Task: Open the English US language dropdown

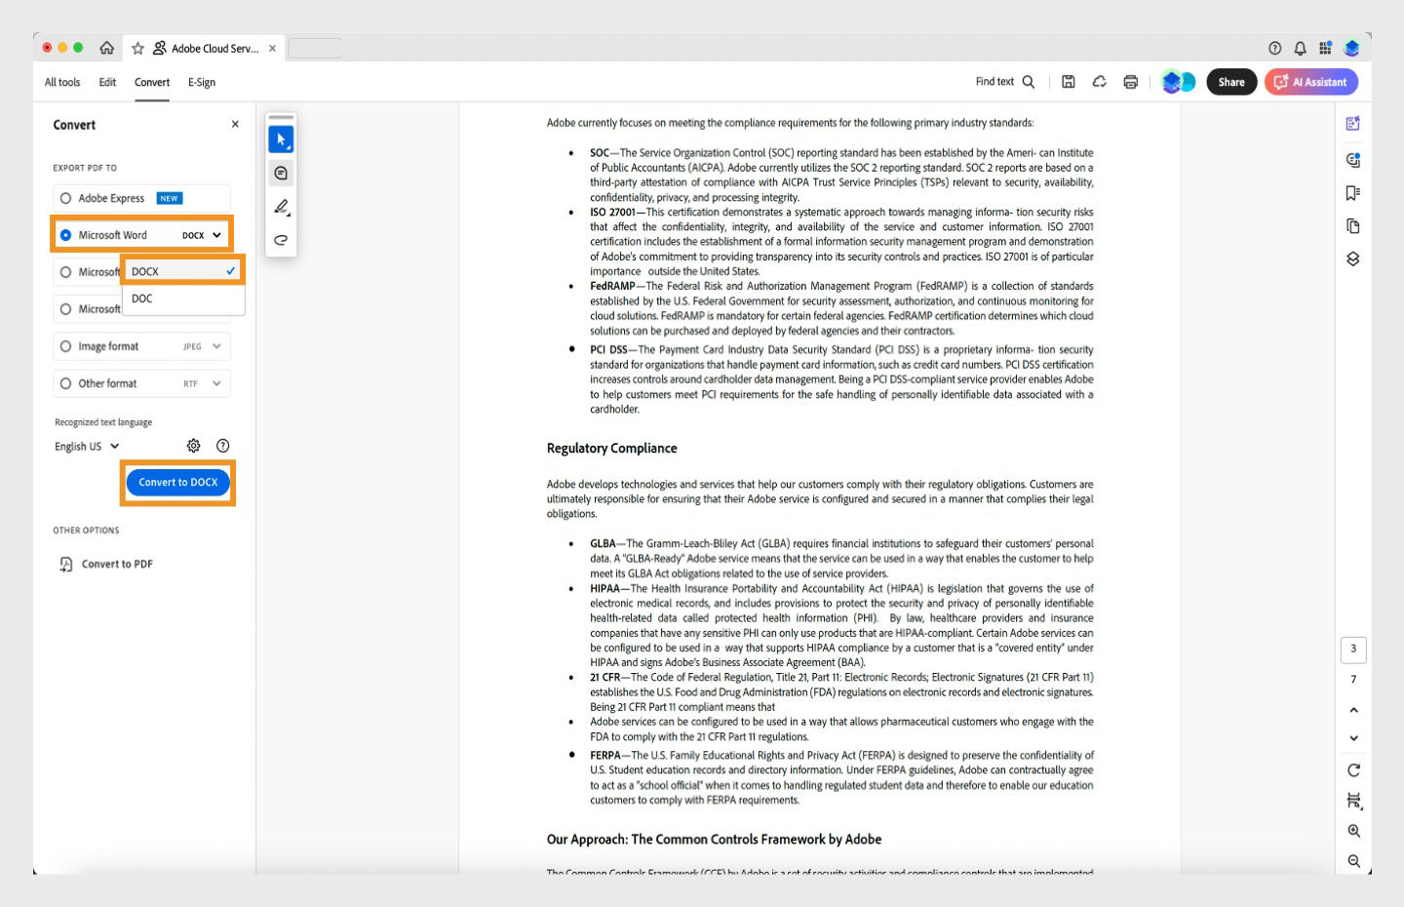Action: (87, 447)
